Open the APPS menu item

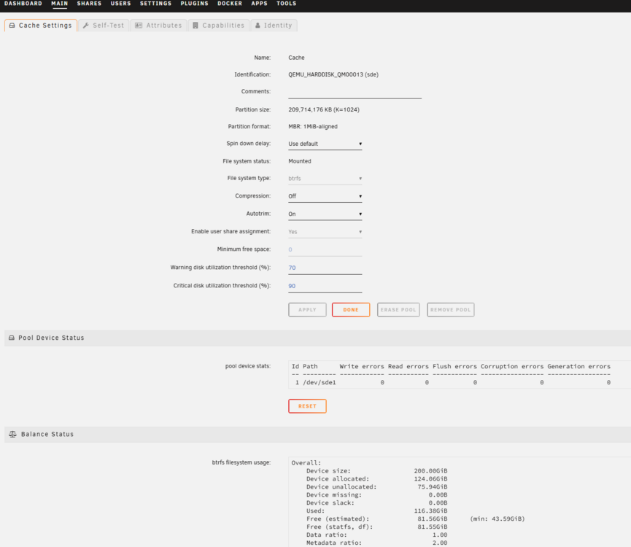259,4
